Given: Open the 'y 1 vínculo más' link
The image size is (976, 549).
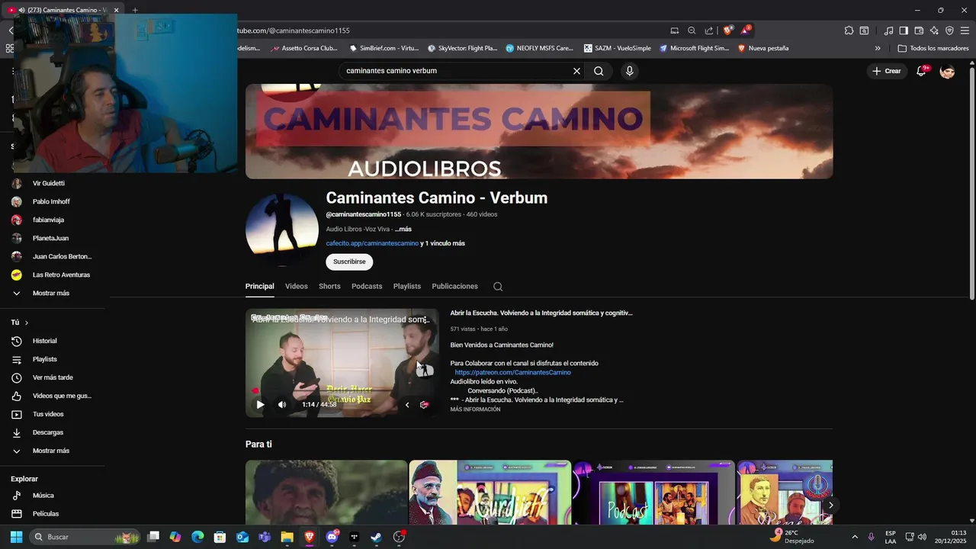Looking at the screenshot, I should [x=443, y=243].
